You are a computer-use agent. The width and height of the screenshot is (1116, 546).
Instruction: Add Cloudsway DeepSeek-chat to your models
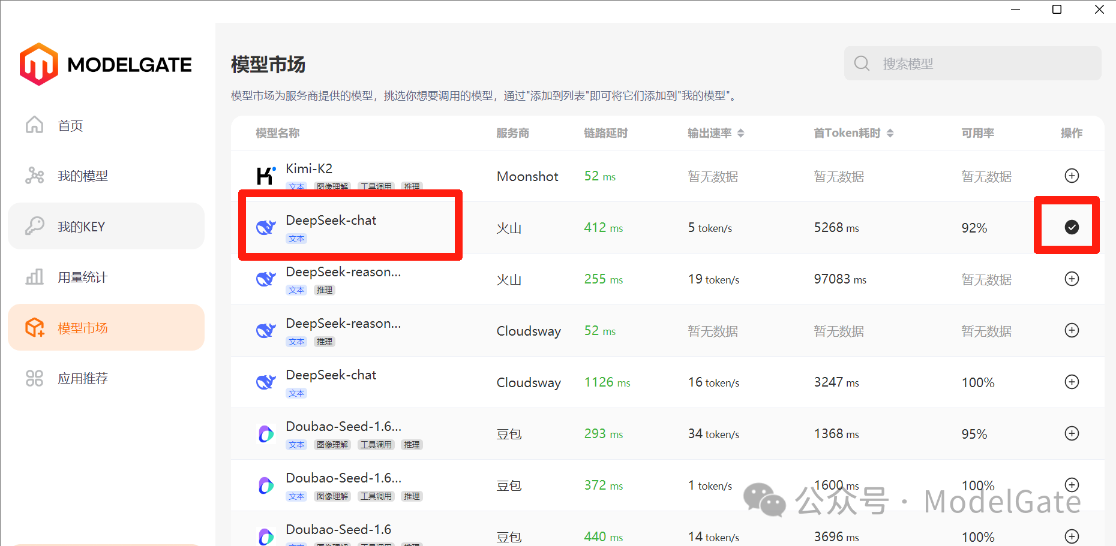click(1072, 382)
